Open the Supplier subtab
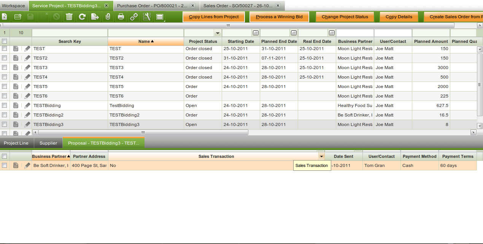The height and width of the screenshot is (244, 483). pyautogui.click(x=48, y=143)
